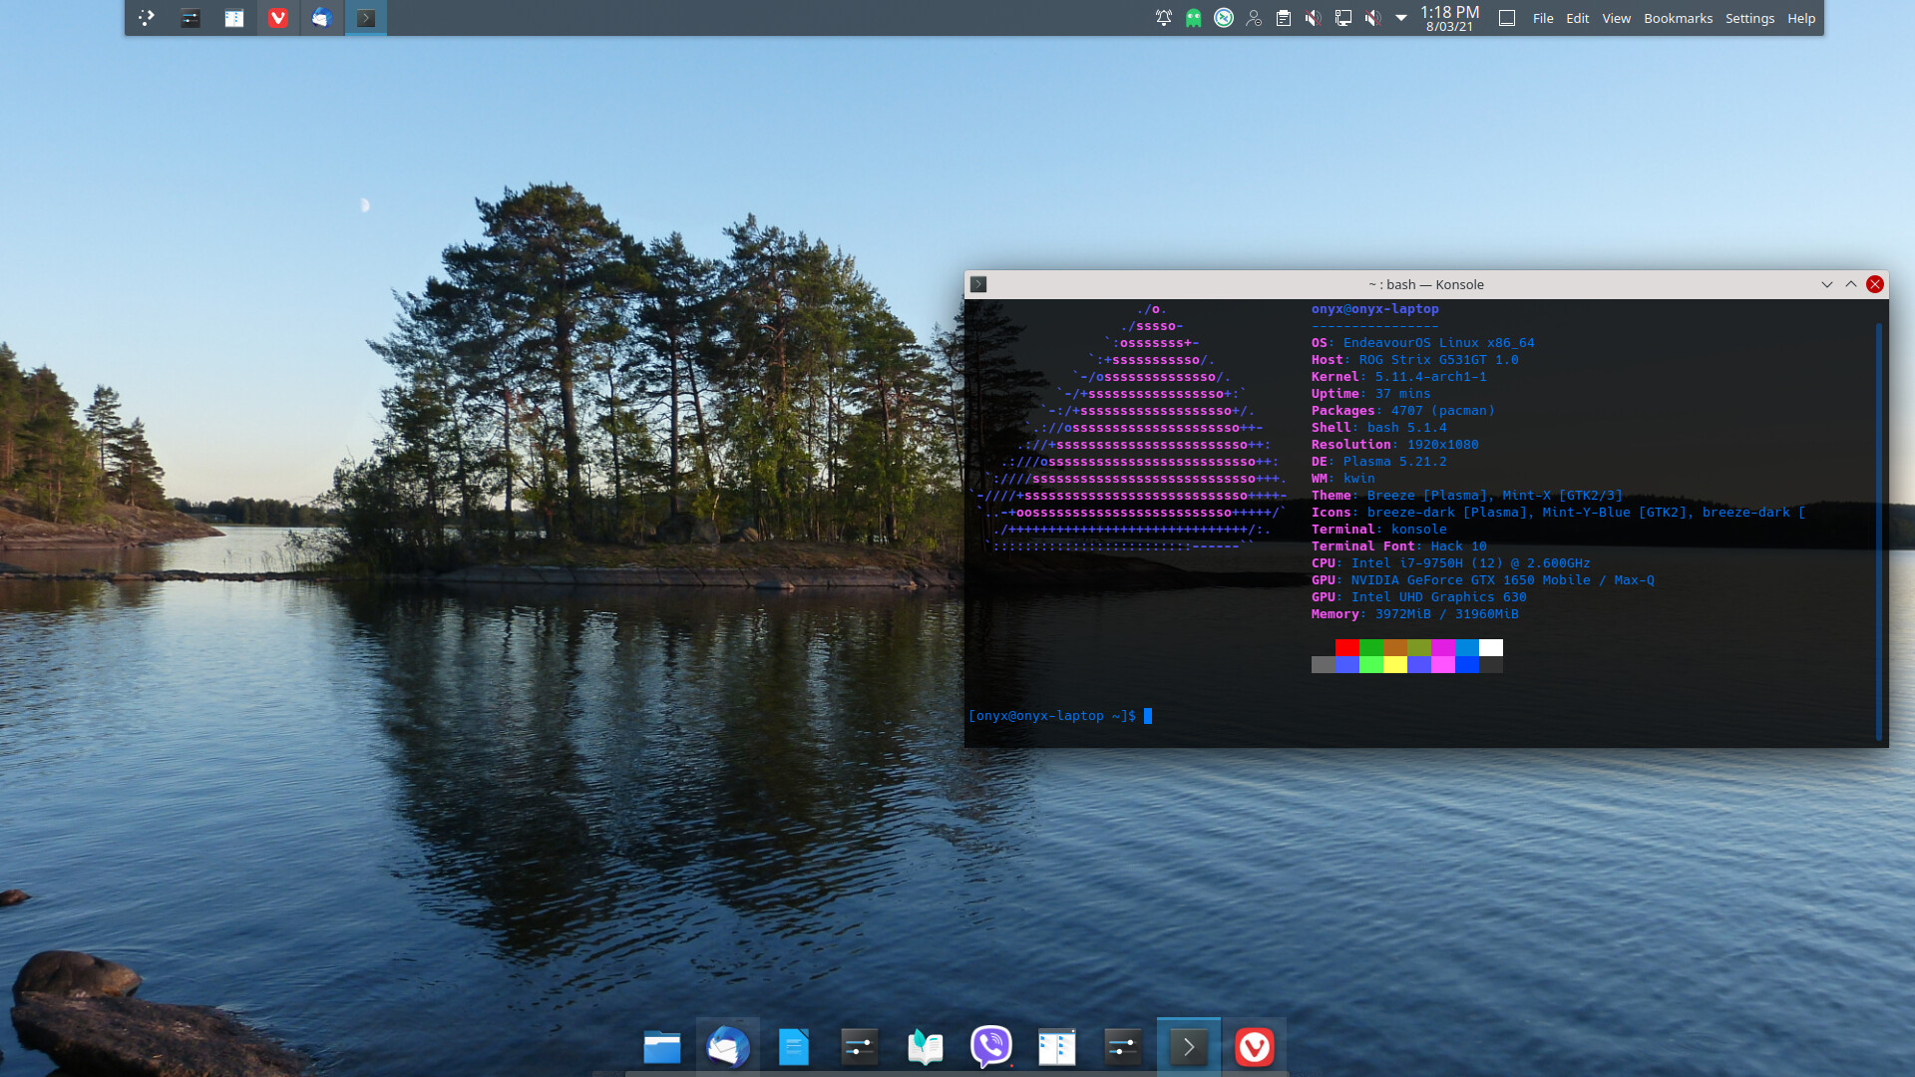Open the clock showing 1:18 PM

tap(1449, 18)
